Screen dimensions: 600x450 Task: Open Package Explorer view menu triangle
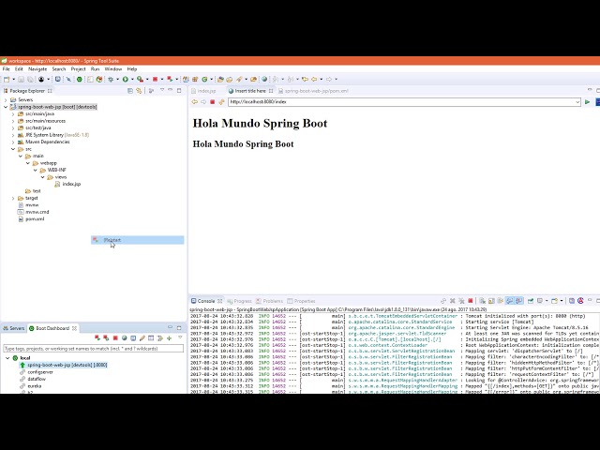162,90
